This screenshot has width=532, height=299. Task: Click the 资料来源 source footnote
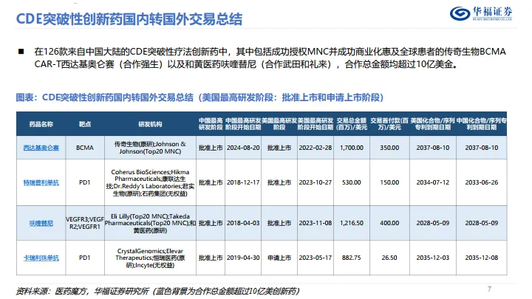(x=157, y=291)
